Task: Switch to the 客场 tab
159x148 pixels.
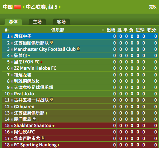Action: point(61,22)
